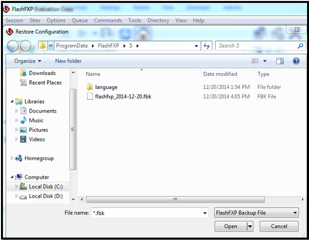Open the Sites menu
This screenshot has width=309, height=240.
click(x=35, y=20)
